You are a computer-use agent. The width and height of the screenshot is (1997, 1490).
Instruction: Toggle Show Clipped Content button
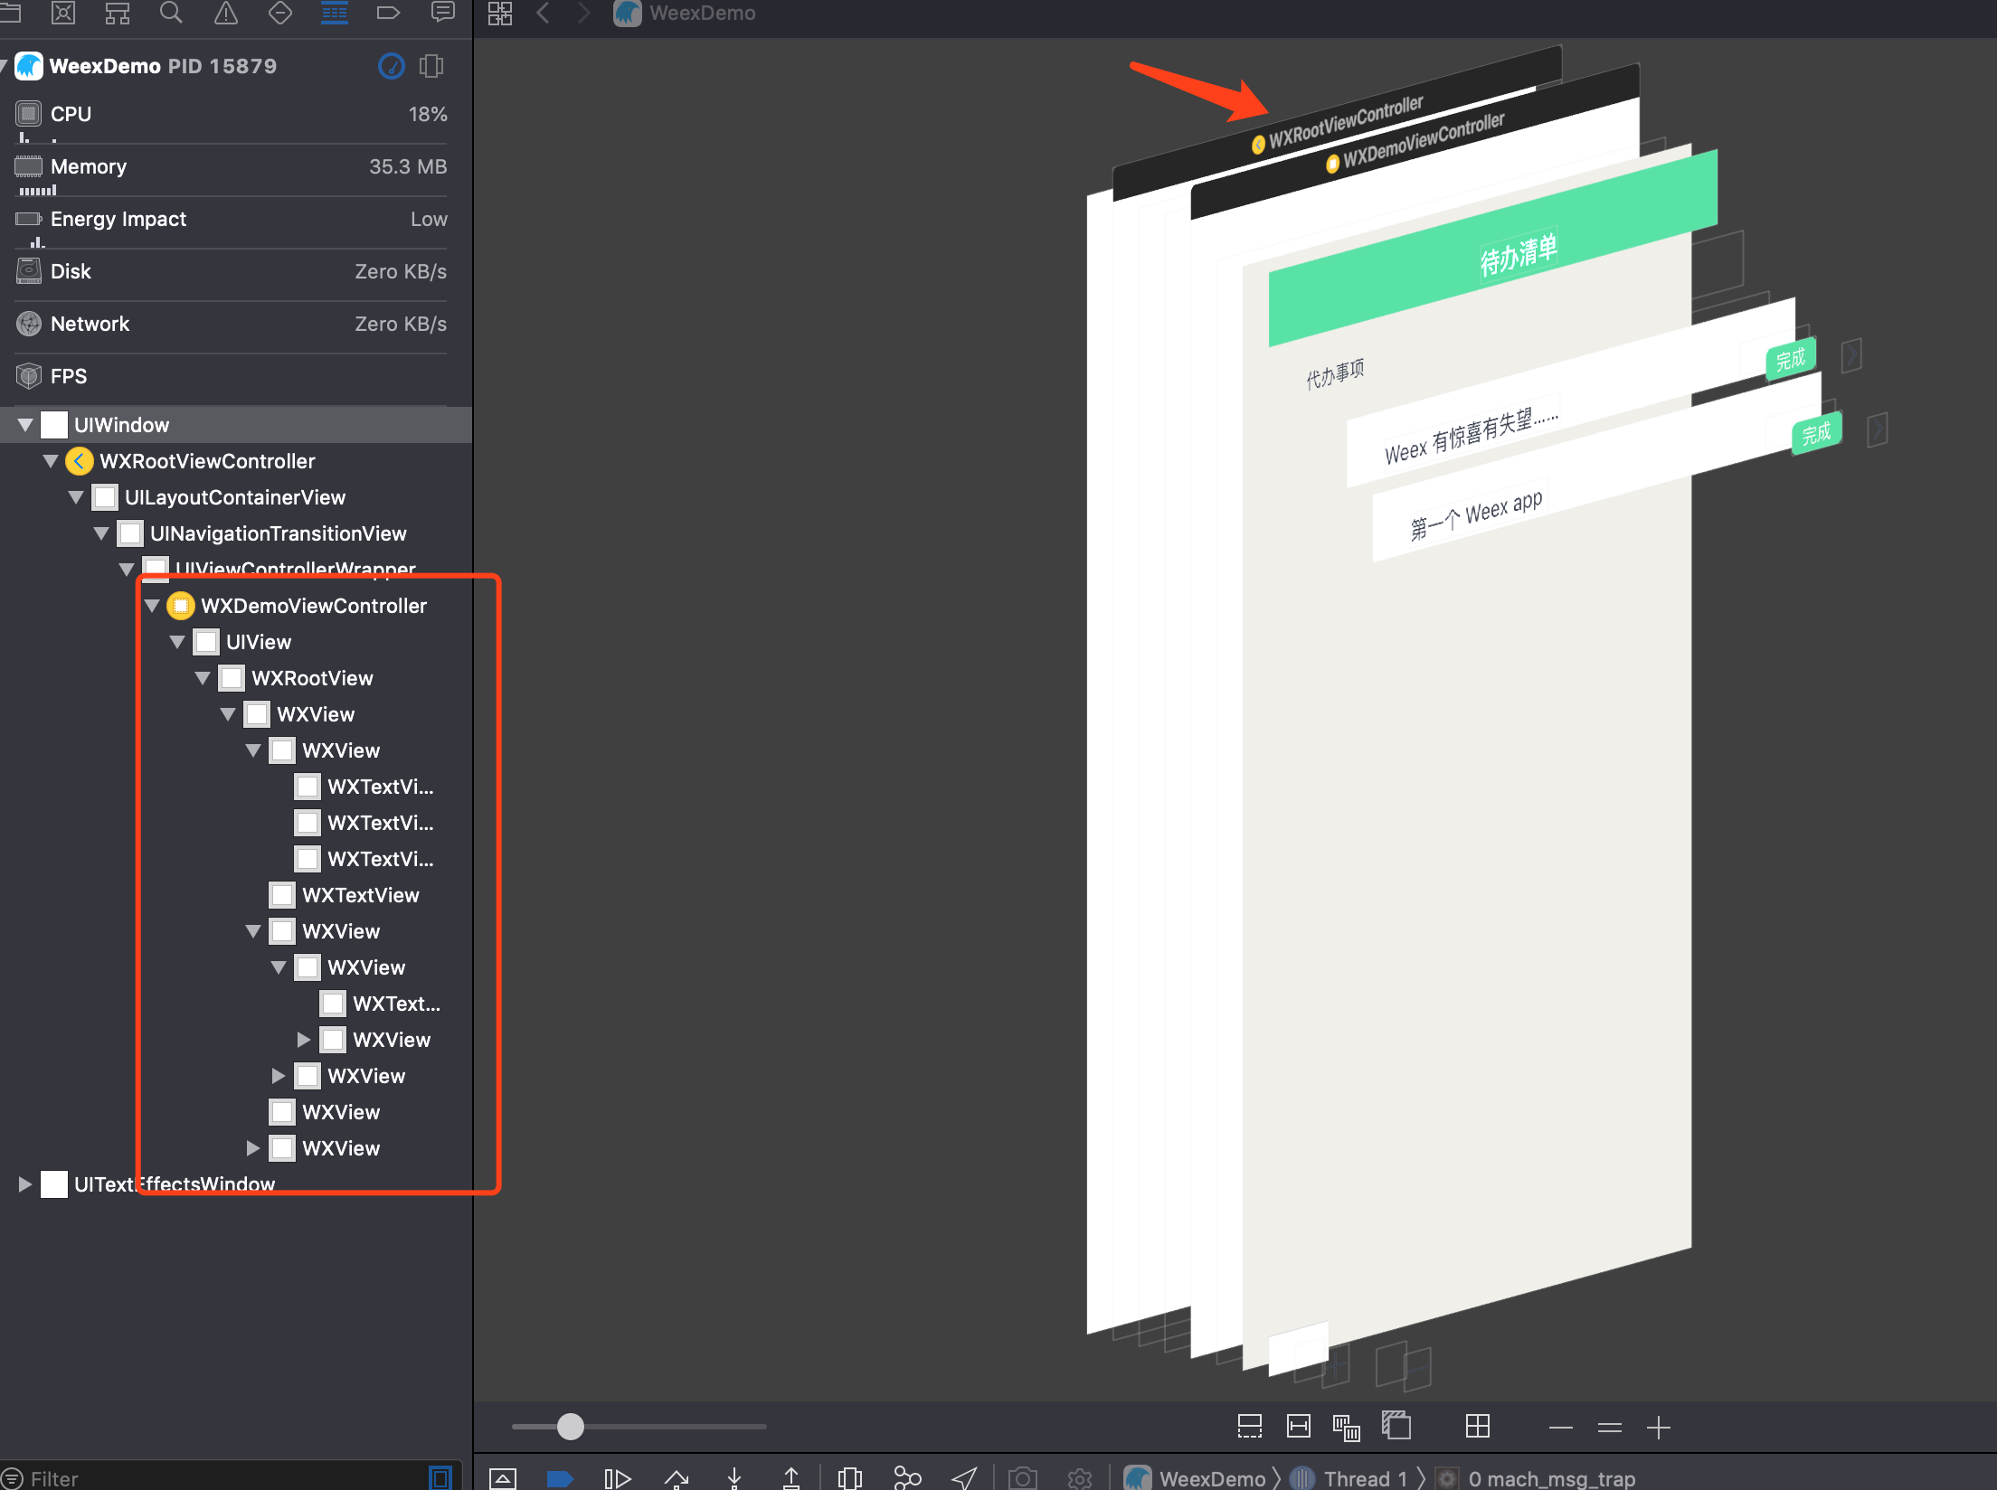(x=1249, y=1427)
